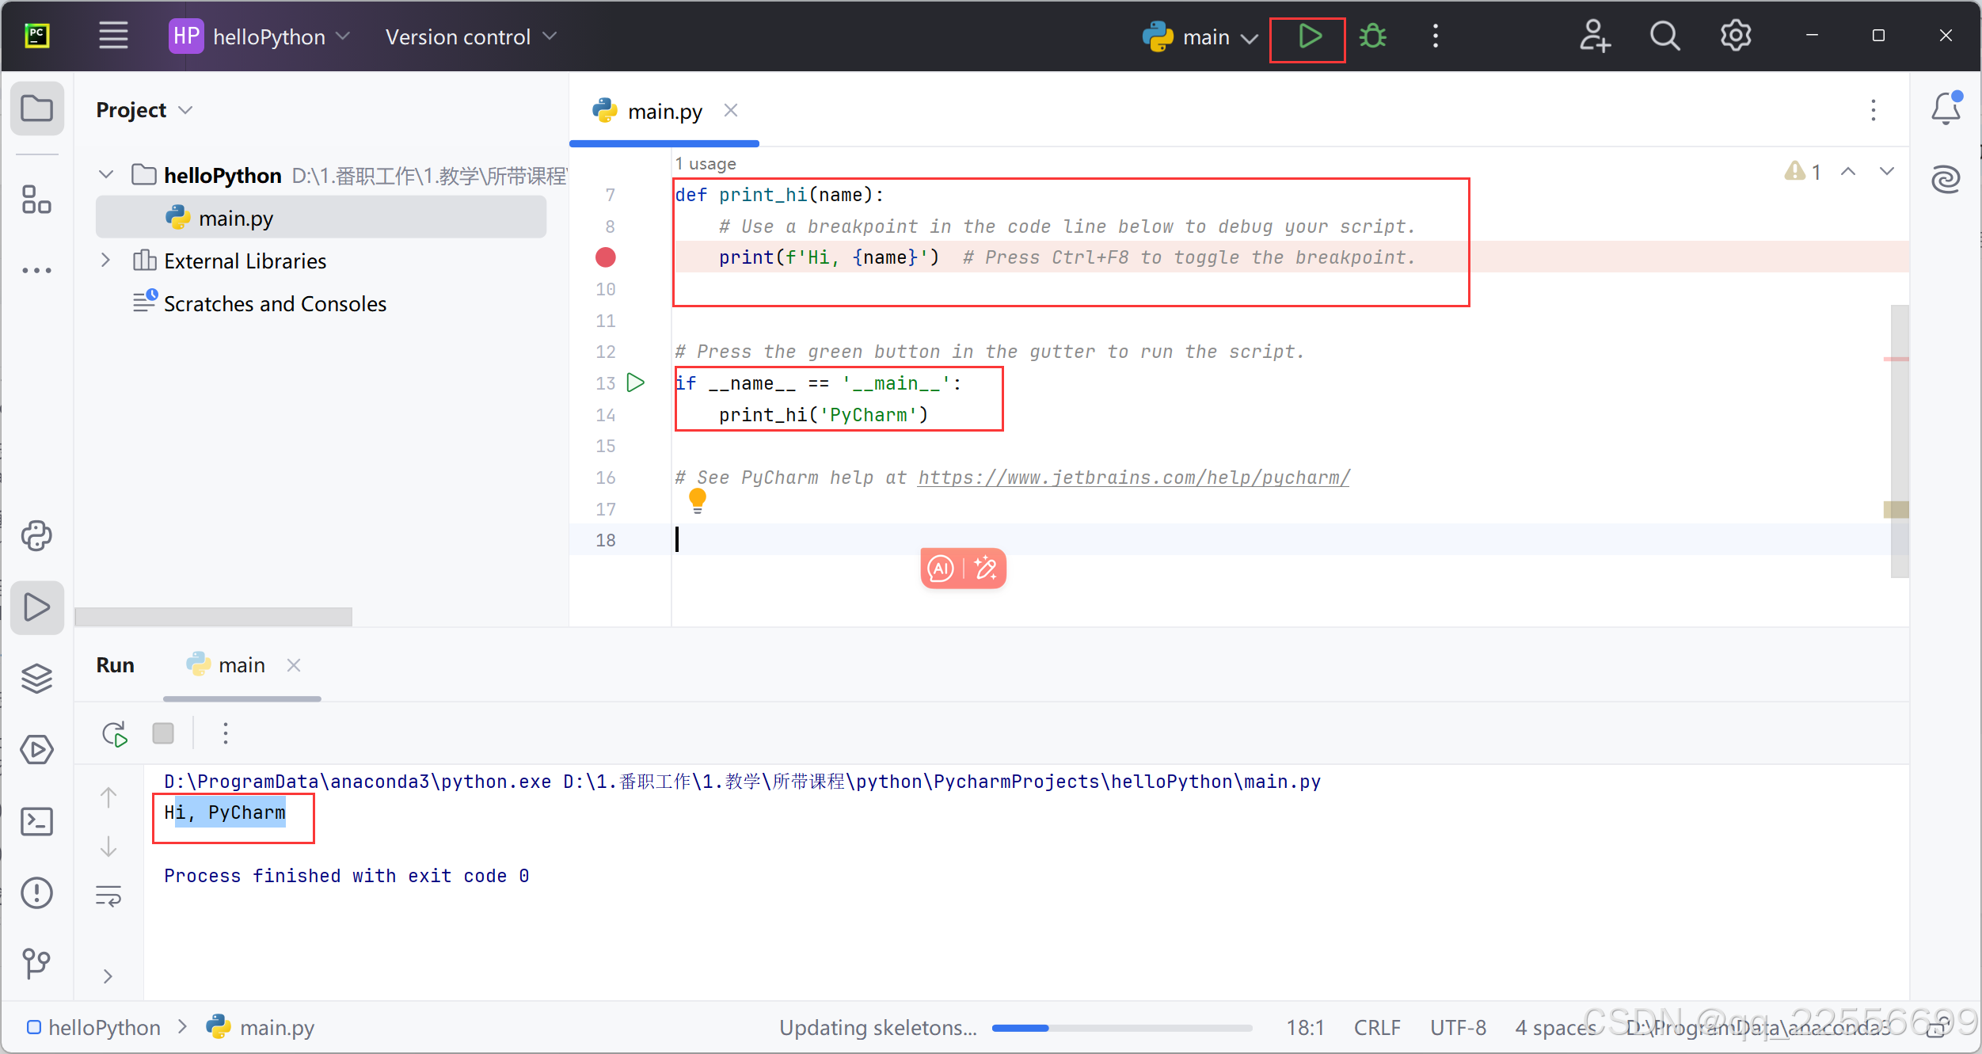Open notifications bell
This screenshot has width=1982, height=1054.
point(1946,108)
